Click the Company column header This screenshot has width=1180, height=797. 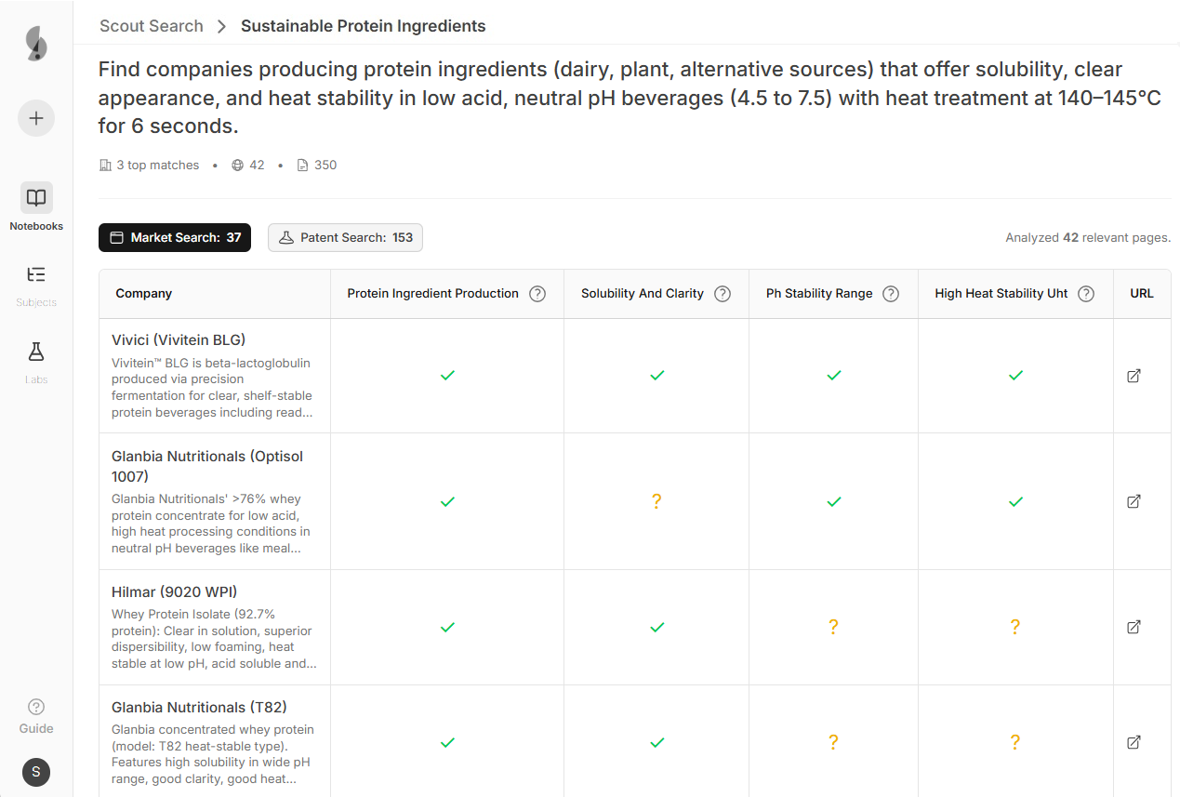pyautogui.click(x=144, y=294)
